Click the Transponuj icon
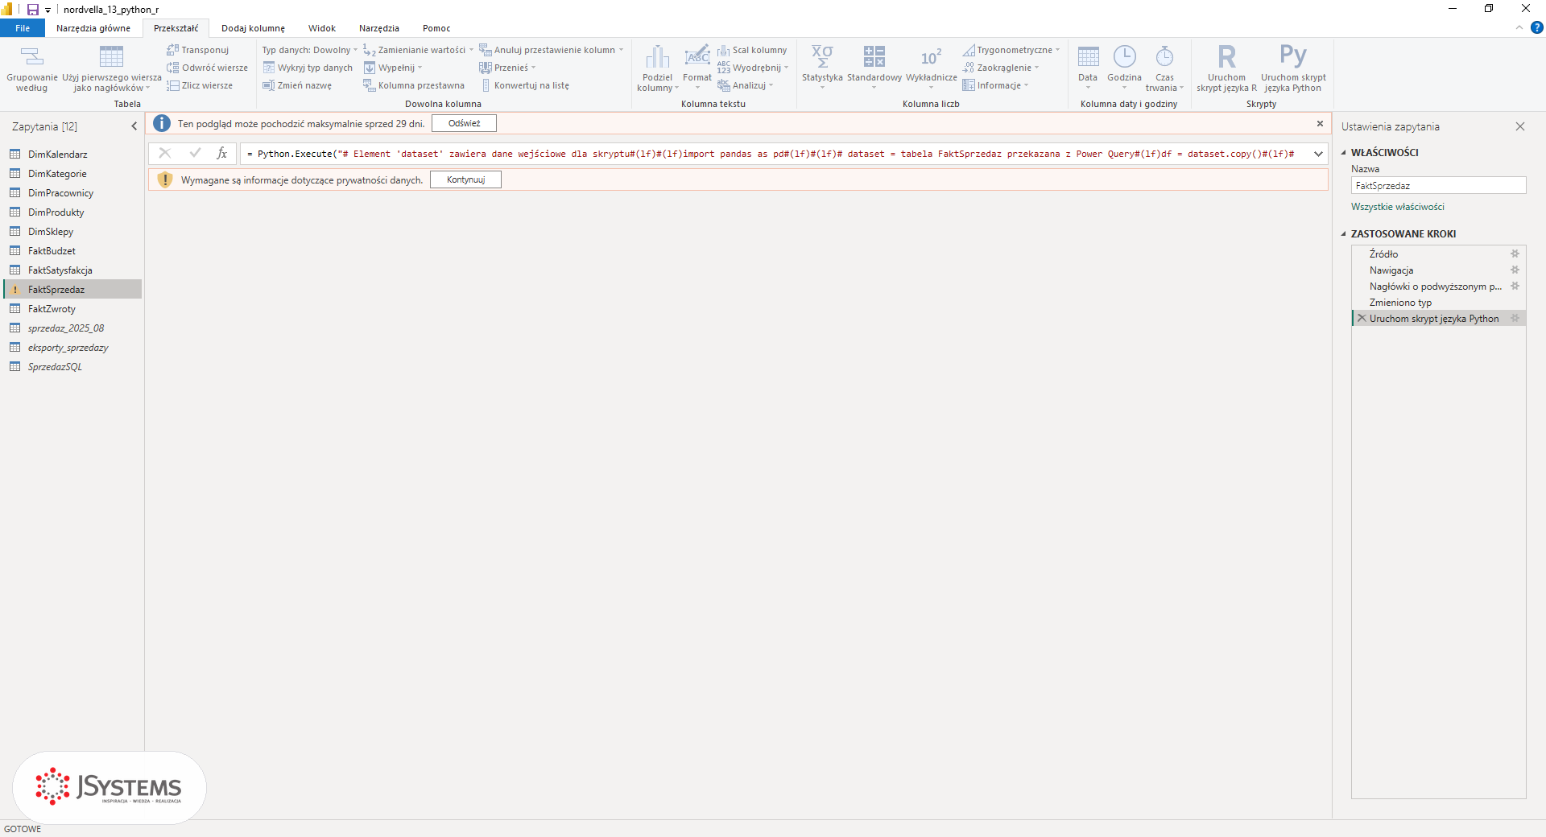This screenshot has width=1546, height=837. click(172, 50)
